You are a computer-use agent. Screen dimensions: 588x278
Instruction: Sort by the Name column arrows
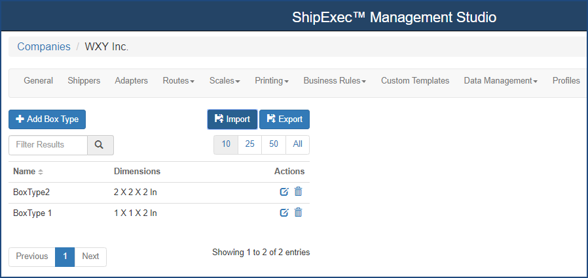[41, 172]
